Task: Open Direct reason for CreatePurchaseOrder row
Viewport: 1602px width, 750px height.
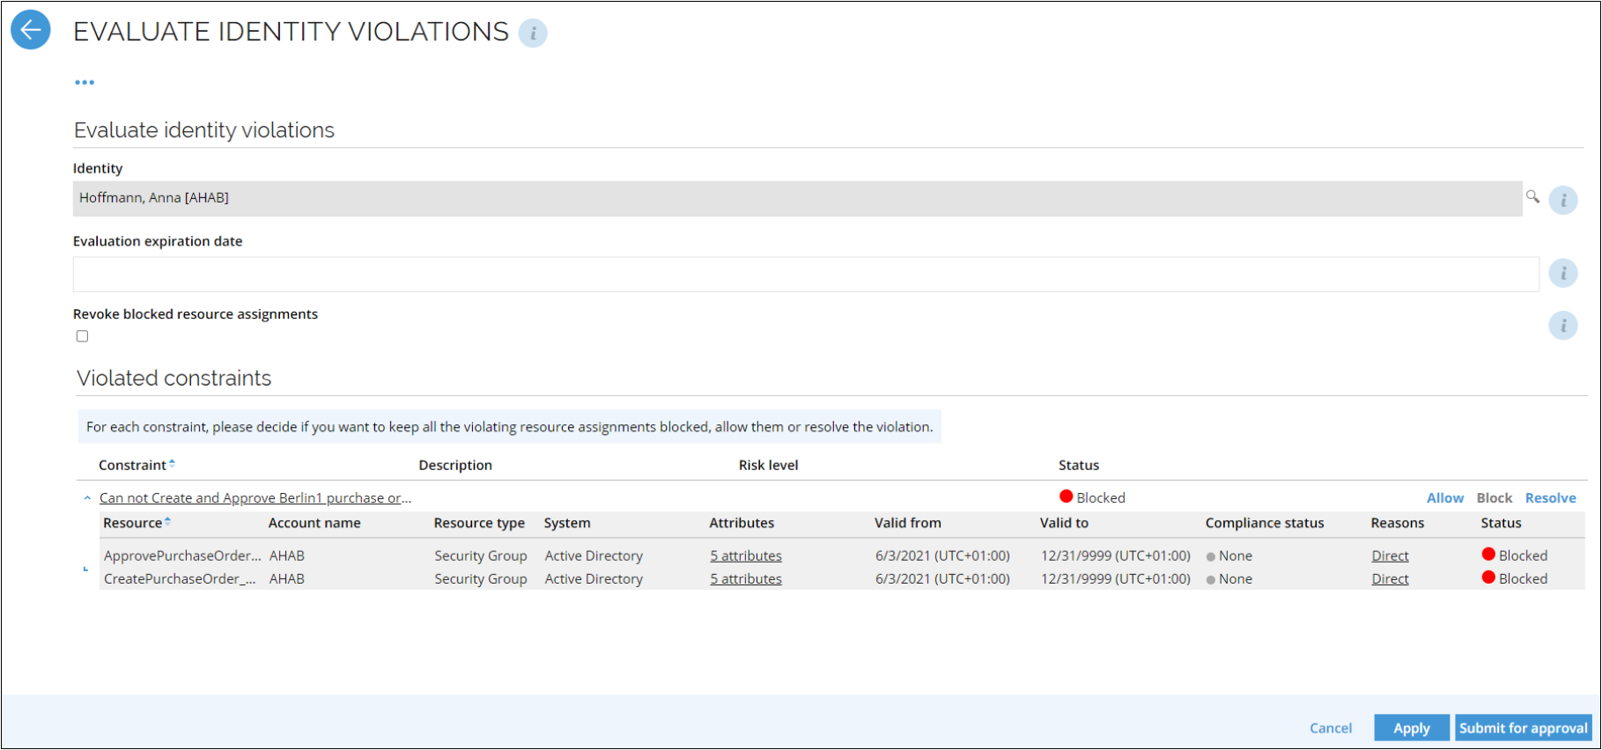Action: pos(1390,579)
